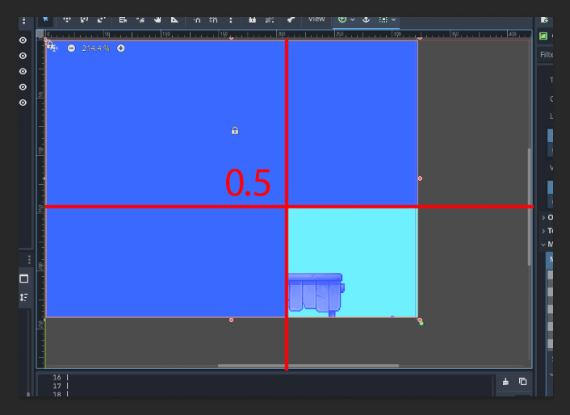
Task: Toggle the third eye visibility icon
Action: click(x=23, y=71)
